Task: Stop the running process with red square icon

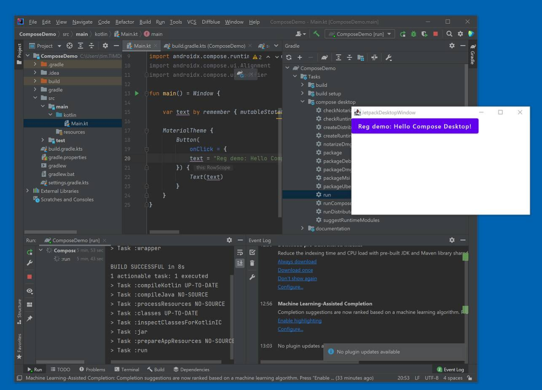Action: (x=30, y=276)
